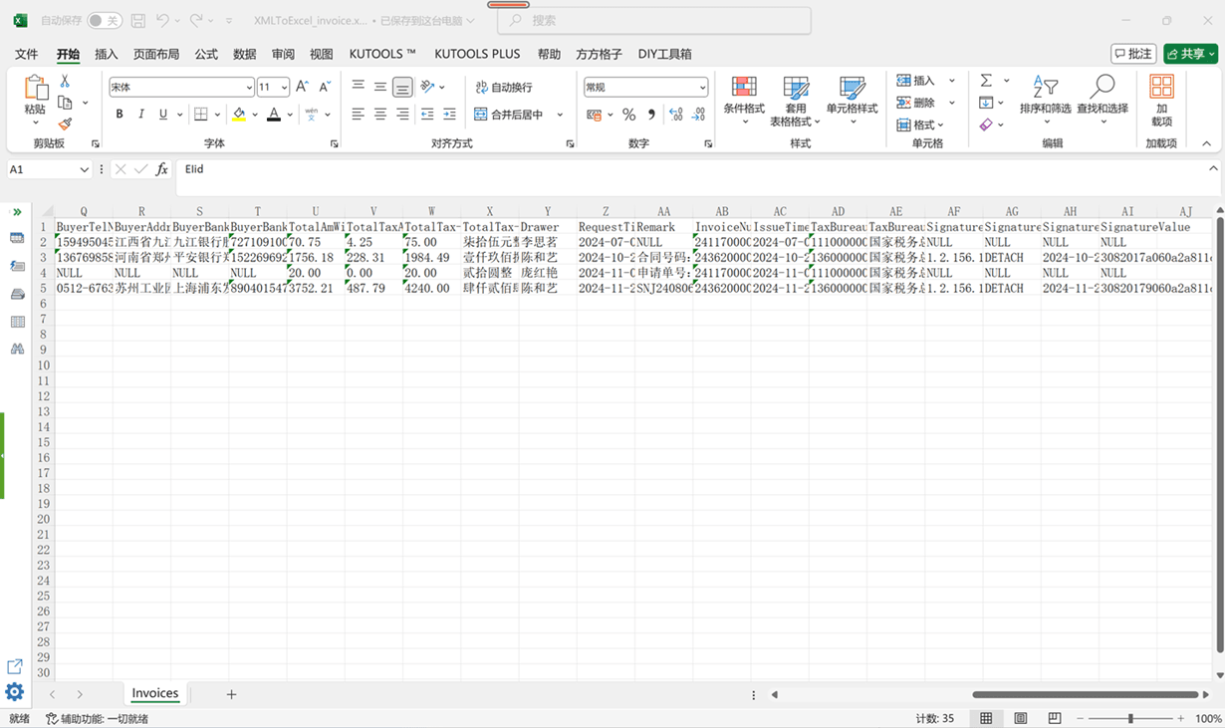Toggle the 自动保存 AutoSave switch

point(104,20)
